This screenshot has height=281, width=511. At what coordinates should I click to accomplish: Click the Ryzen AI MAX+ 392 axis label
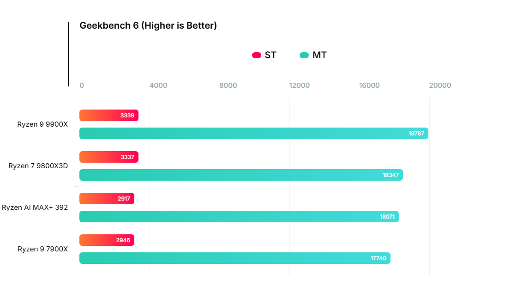pos(35,208)
